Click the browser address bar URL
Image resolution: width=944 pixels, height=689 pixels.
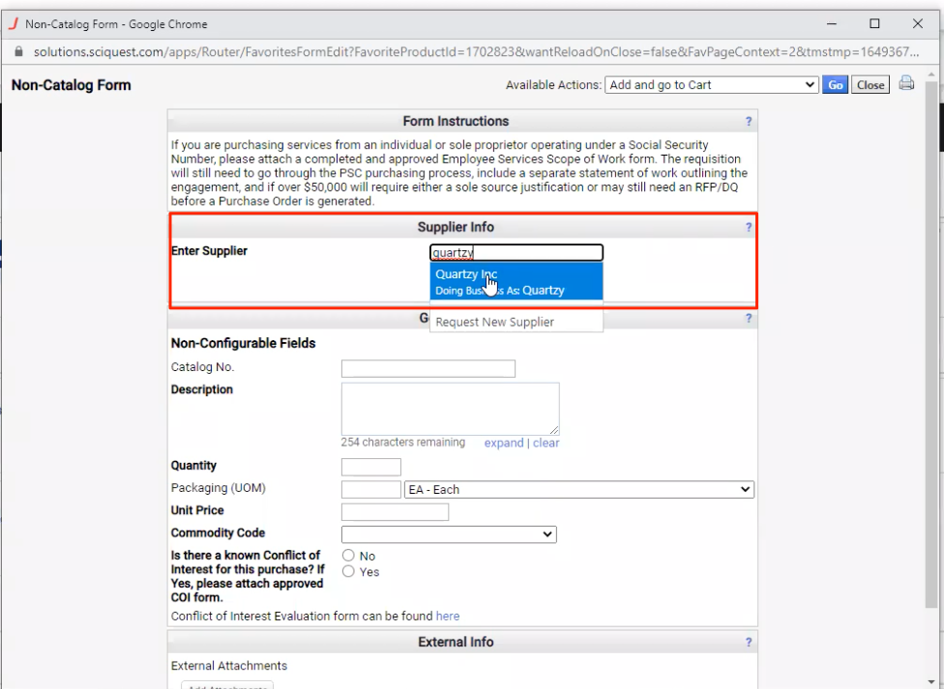pos(476,52)
